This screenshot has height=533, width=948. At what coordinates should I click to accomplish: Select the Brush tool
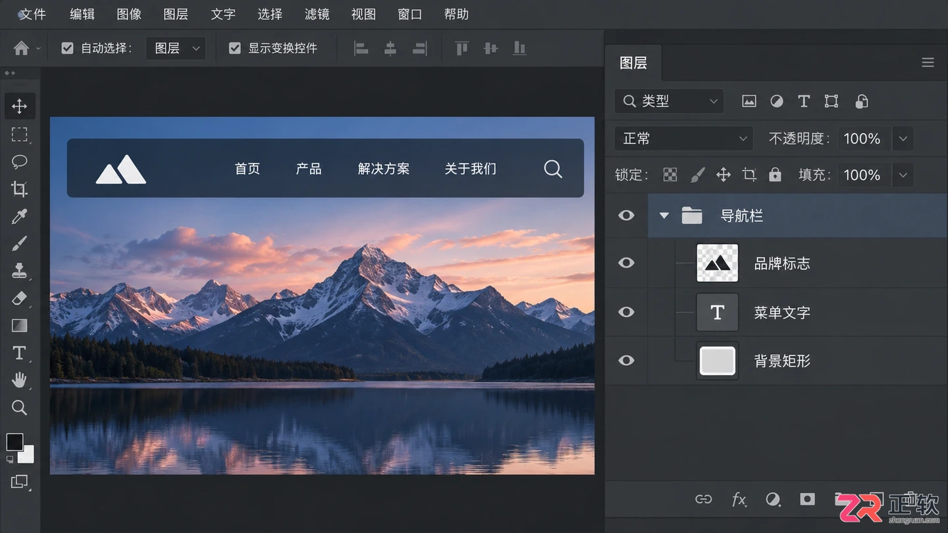pos(19,244)
